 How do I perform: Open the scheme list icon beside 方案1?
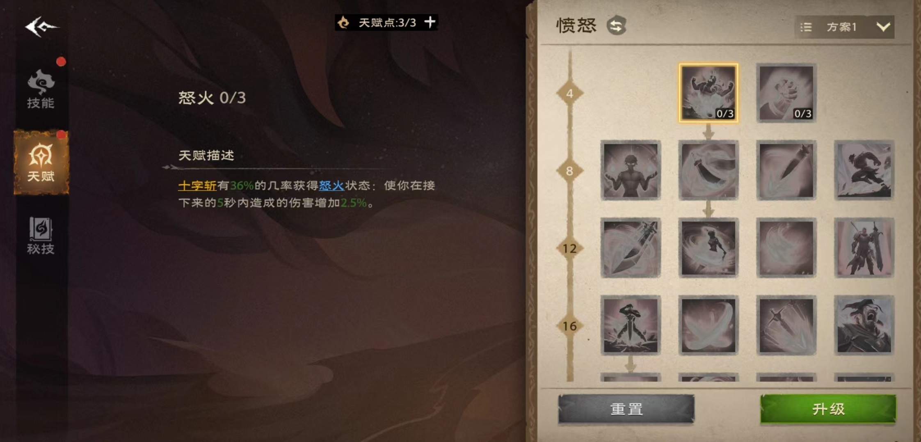806,27
